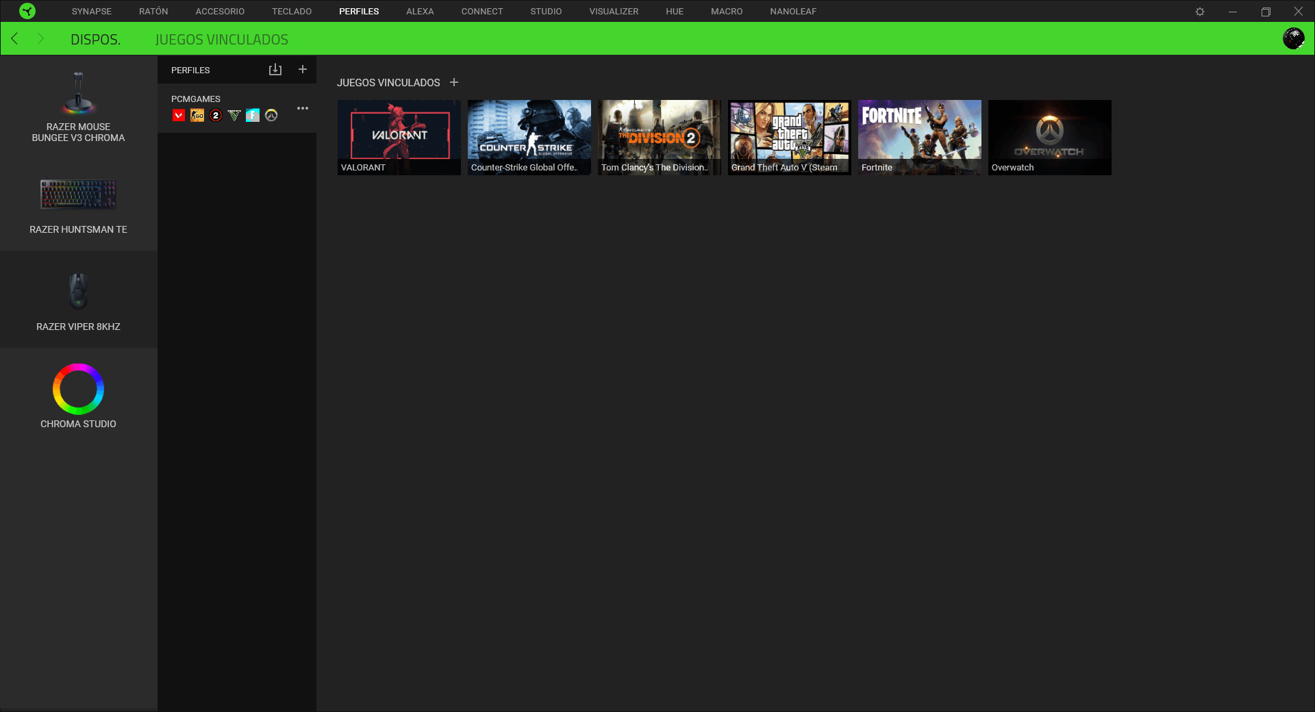Select Razer Mouse Bungee V3 Chroma device
Image resolution: width=1315 pixels, height=712 pixels.
pos(79,106)
